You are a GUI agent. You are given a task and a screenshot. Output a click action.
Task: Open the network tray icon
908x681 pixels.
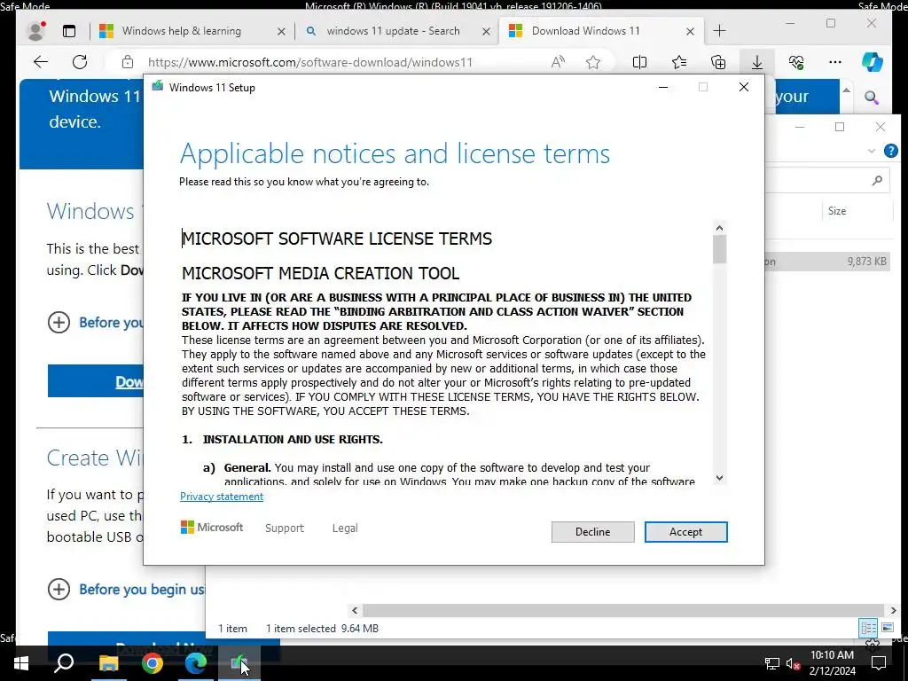pyautogui.click(x=771, y=663)
